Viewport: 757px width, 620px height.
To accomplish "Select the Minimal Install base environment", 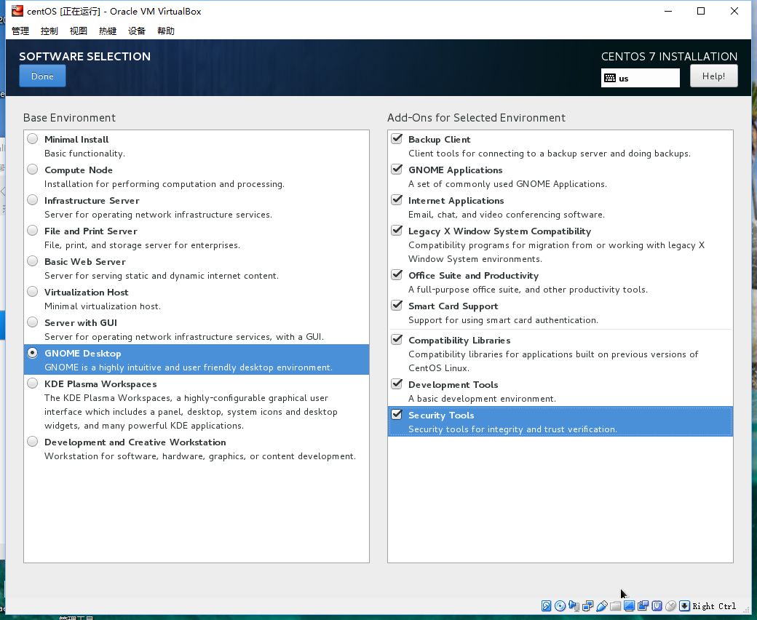I will coord(33,139).
